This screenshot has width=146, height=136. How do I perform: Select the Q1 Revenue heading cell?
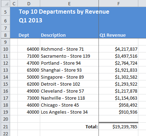click(x=118, y=35)
